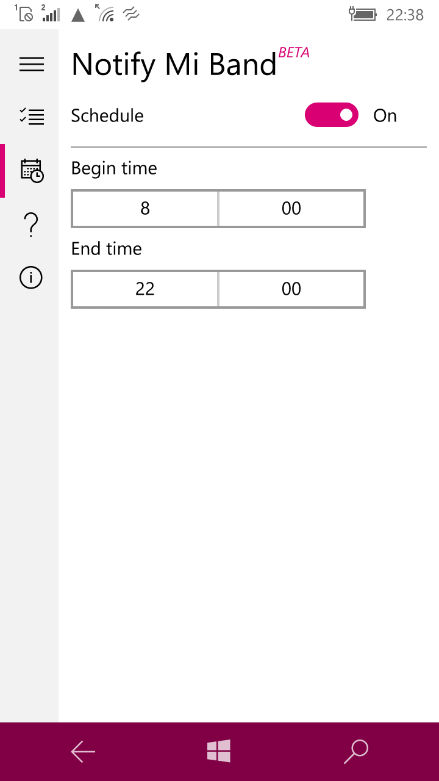Tap the battery charging status icon

point(363,14)
